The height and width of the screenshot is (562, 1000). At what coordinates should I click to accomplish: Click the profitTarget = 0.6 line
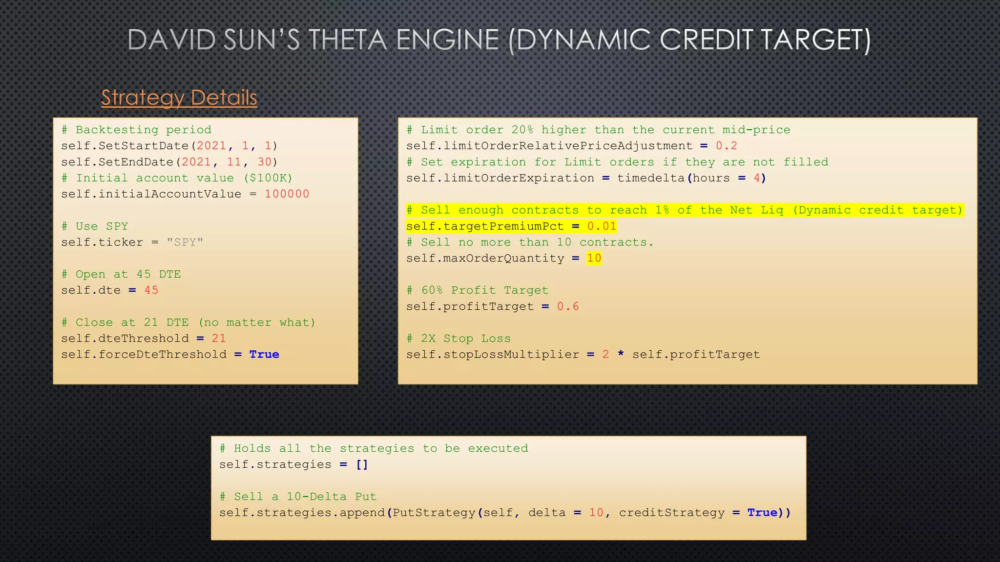click(492, 306)
